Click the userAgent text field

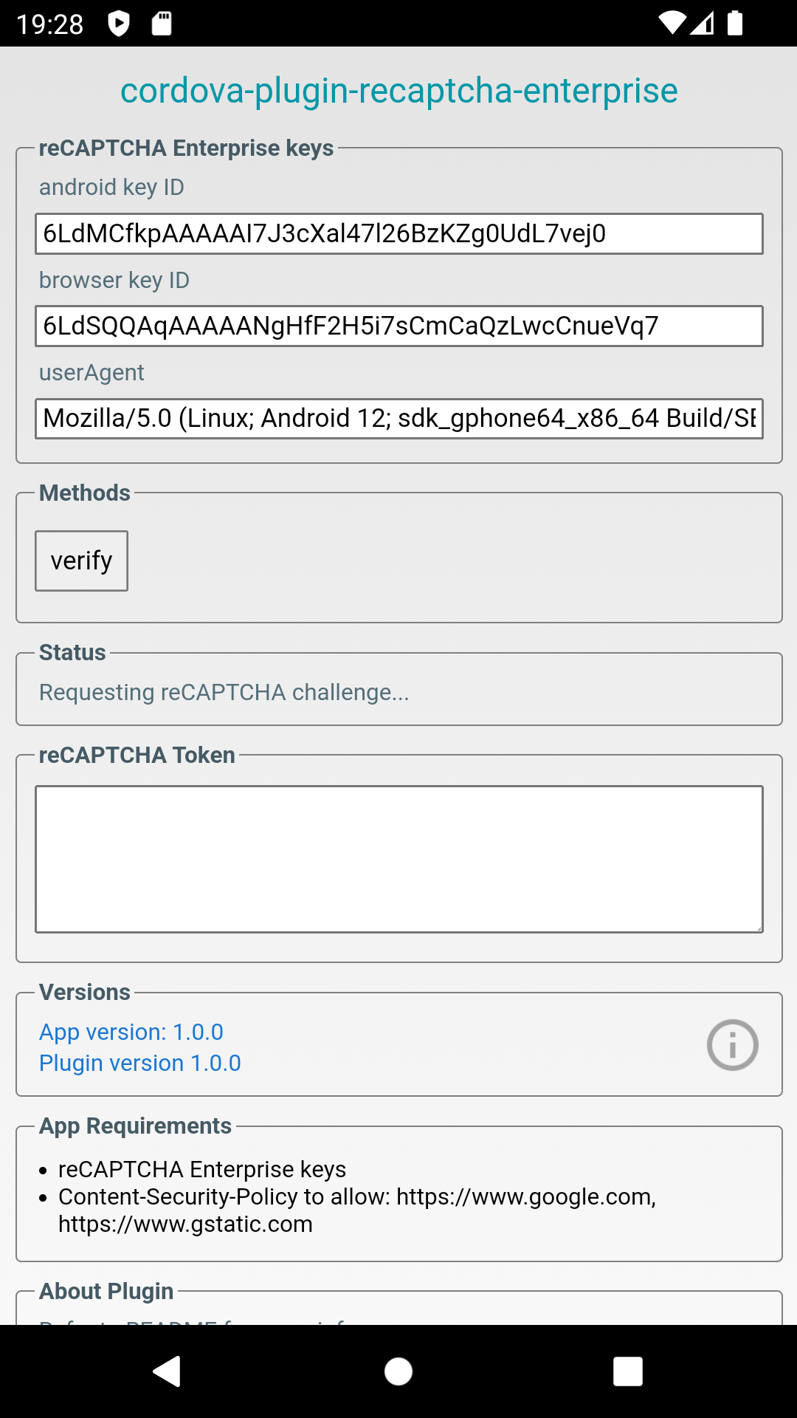pyautogui.click(x=398, y=419)
